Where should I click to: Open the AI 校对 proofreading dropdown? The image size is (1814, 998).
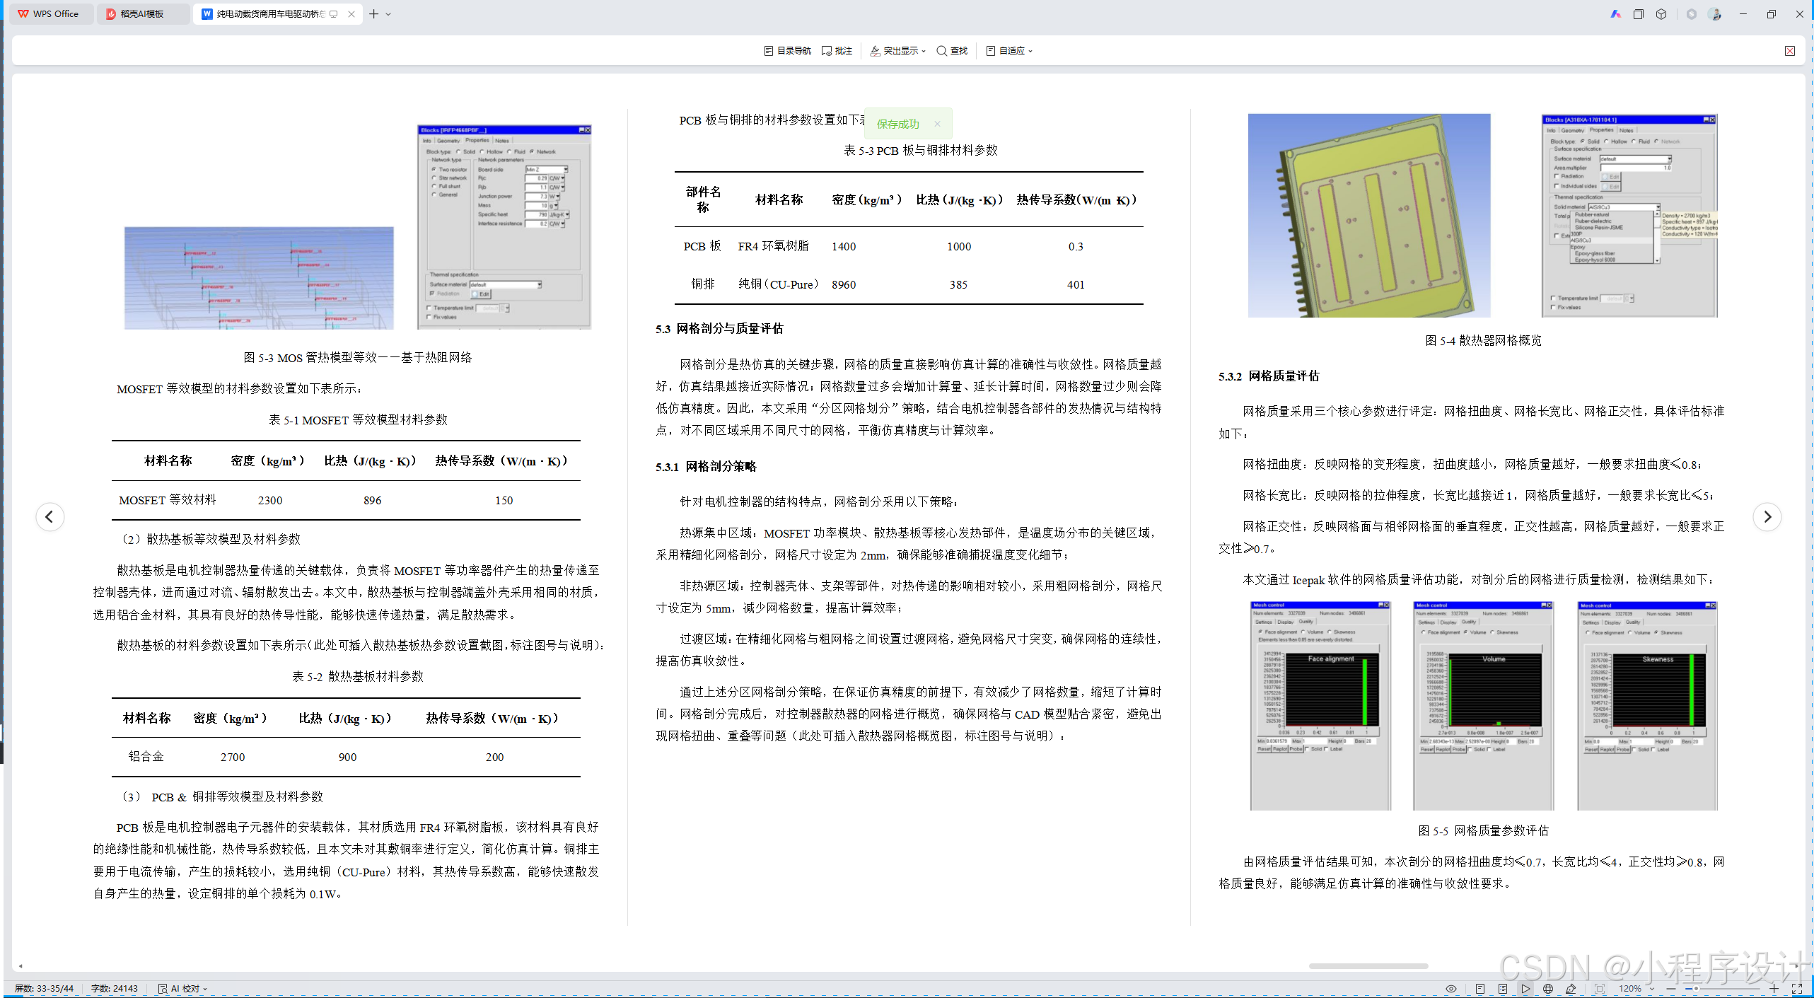click(x=182, y=989)
